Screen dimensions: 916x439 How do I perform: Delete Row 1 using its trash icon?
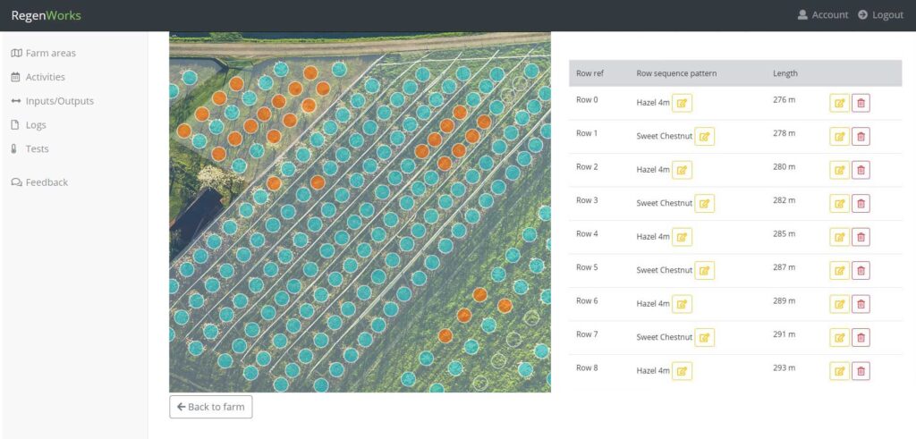861,137
